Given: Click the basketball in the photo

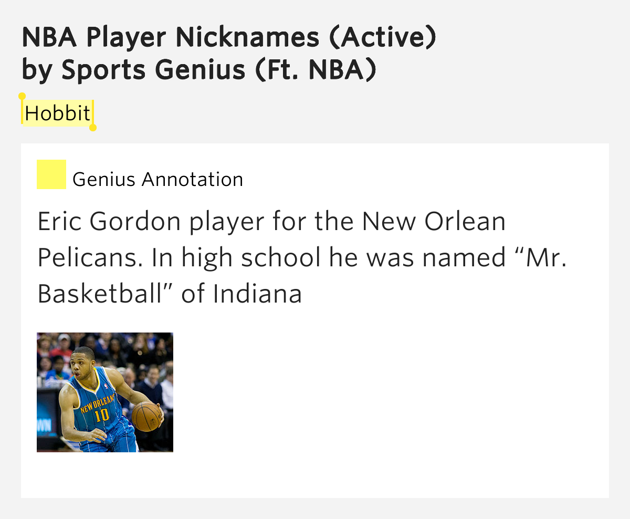Looking at the screenshot, I should point(146,416).
